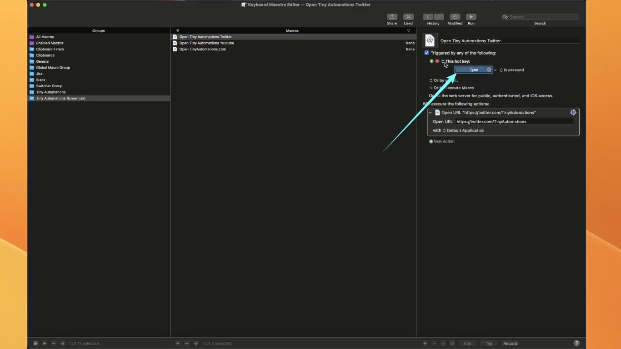Click the hot key Type field

pos(473,70)
